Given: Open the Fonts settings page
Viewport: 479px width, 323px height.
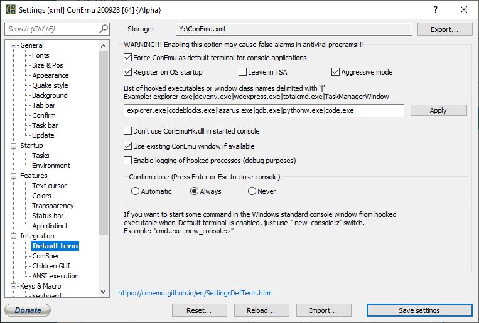Looking at the screenshot, I should (x=41, y=55).
